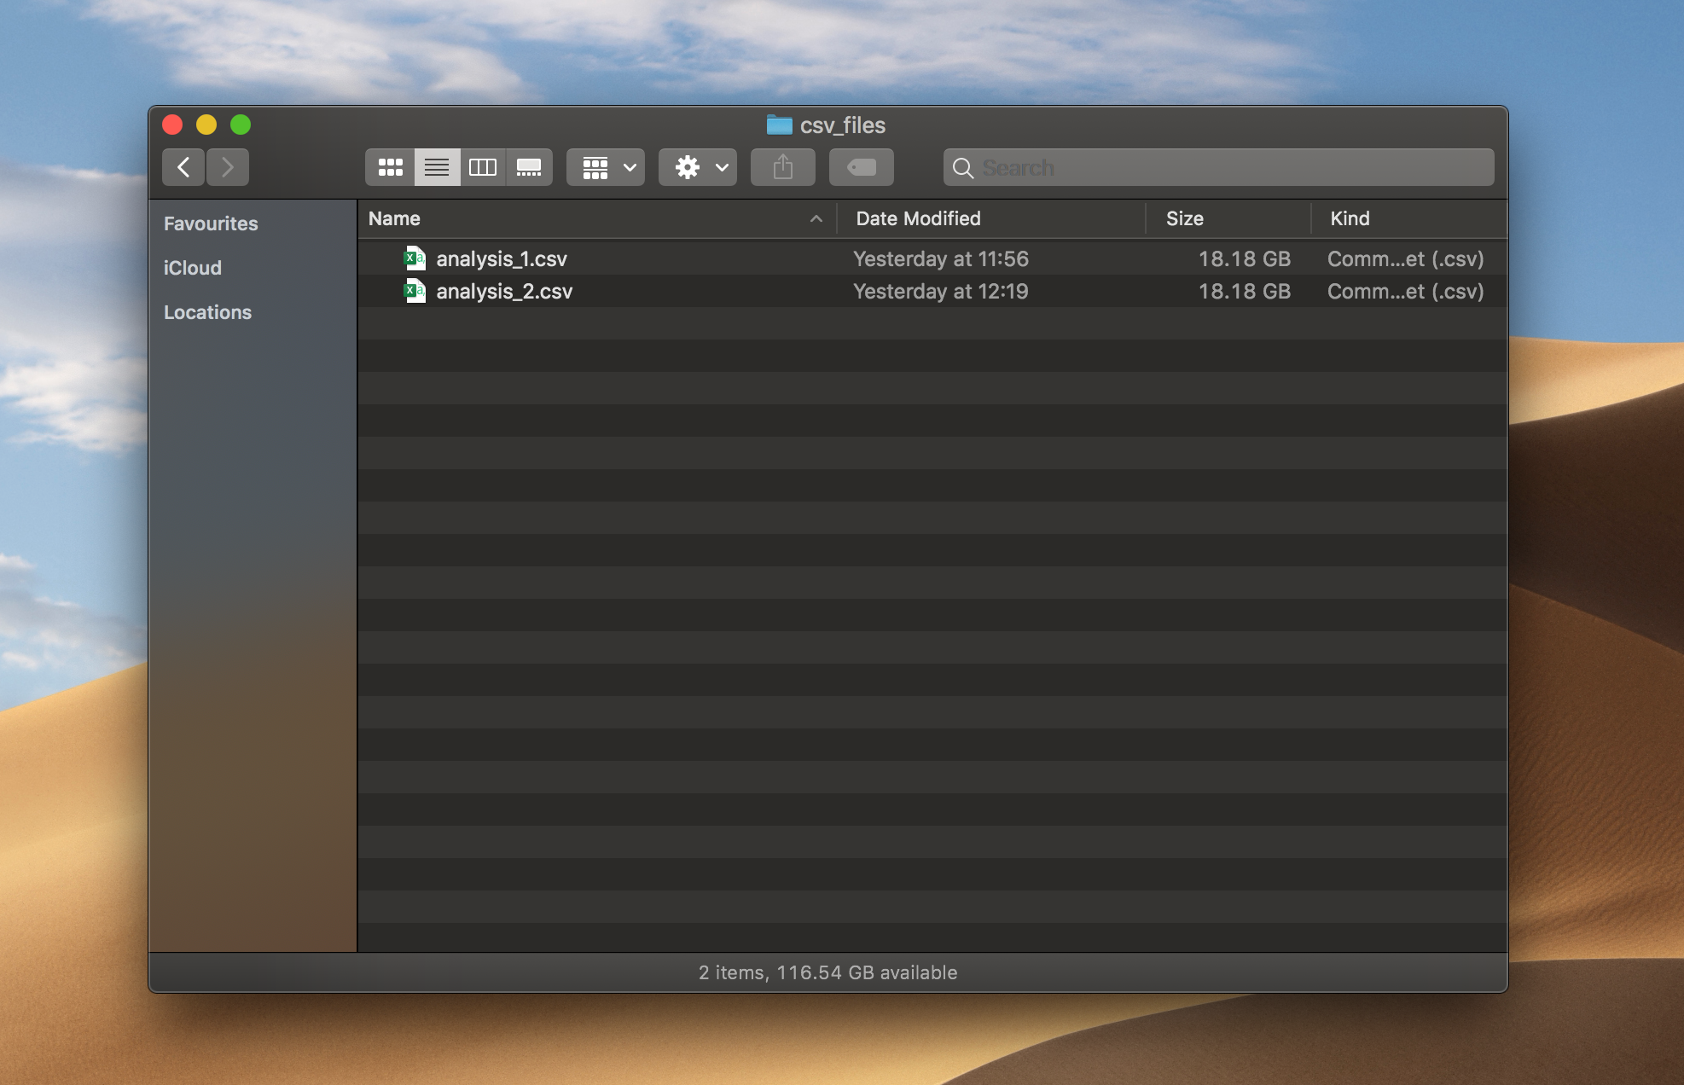Go forward with right arrow
1684x1085 pixels.
click(227, 167)
